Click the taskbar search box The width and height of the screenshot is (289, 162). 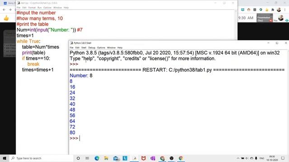point(42,158)
